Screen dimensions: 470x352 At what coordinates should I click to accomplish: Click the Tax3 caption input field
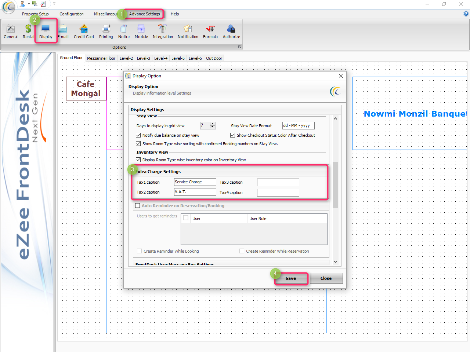tap(278, 182)
